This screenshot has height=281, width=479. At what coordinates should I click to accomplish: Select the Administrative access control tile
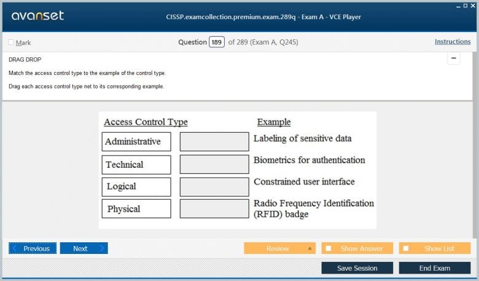tap(136, 141)
